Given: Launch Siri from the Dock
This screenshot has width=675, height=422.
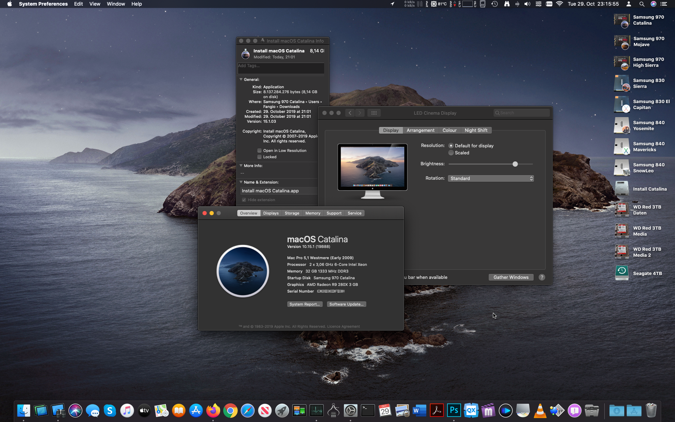Looking at the screenshot, I should pos(75,410).
